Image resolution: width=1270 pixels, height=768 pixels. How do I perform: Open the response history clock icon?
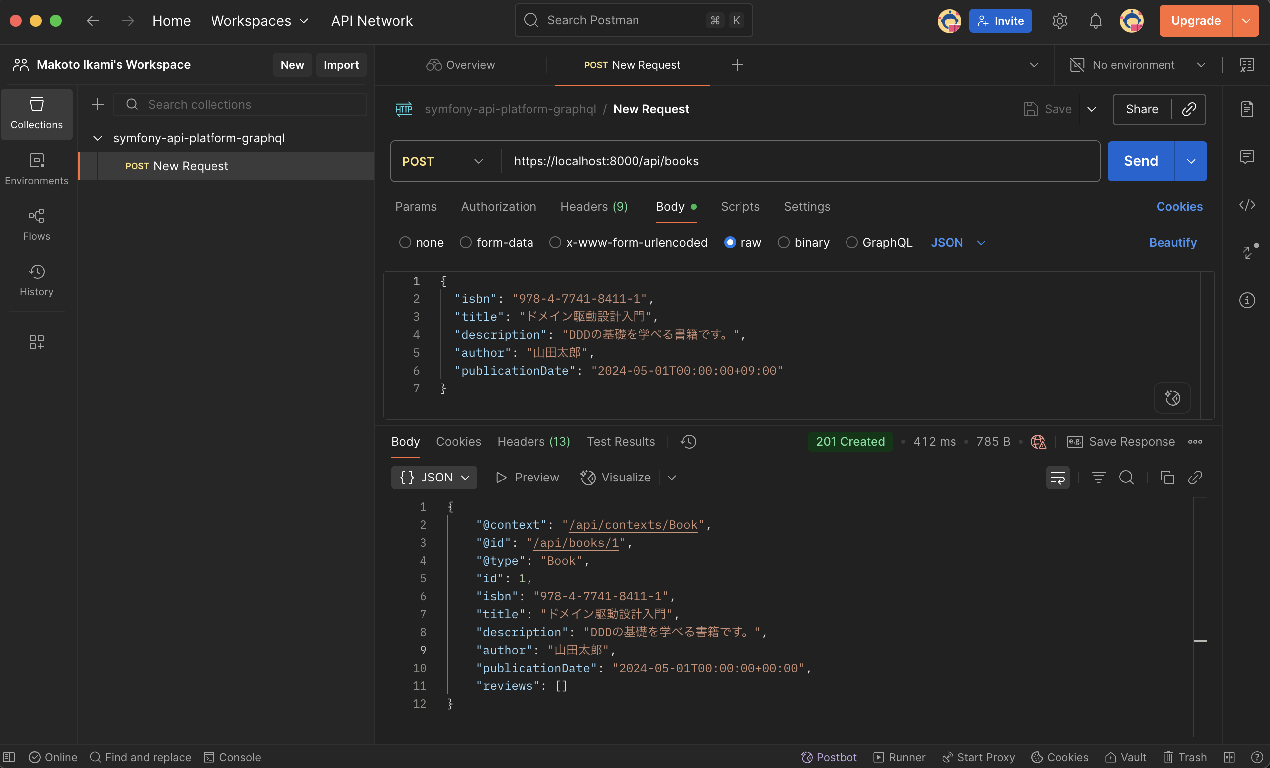tap(688, 441)
